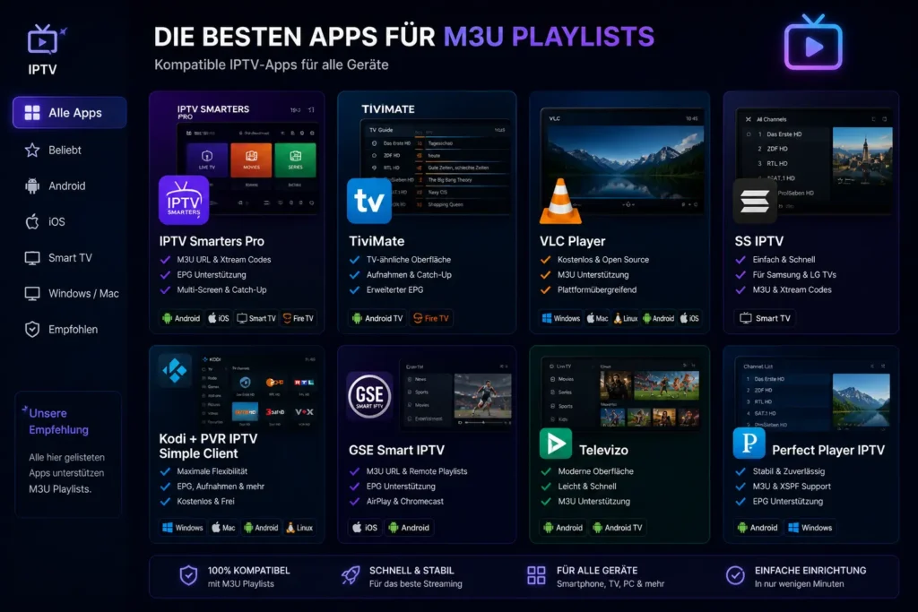Click 'Für Samsung & LG TVs' feature text
The width and height of the screenshot is (918, 612).
click(794, 275)
